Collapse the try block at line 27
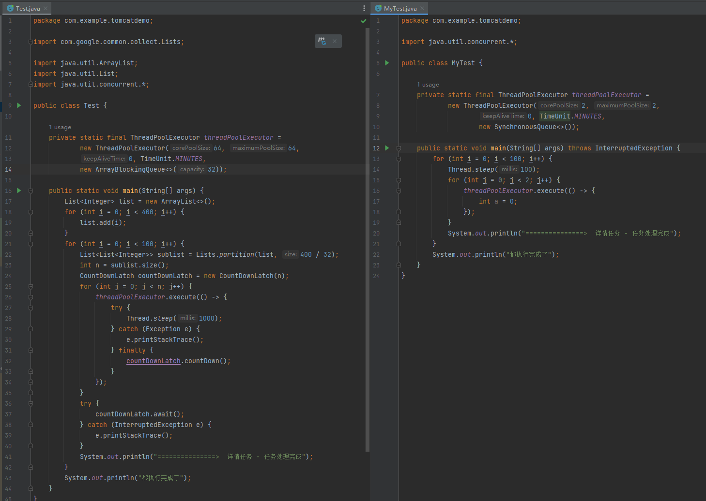706x501 pixels. [31, 308]
